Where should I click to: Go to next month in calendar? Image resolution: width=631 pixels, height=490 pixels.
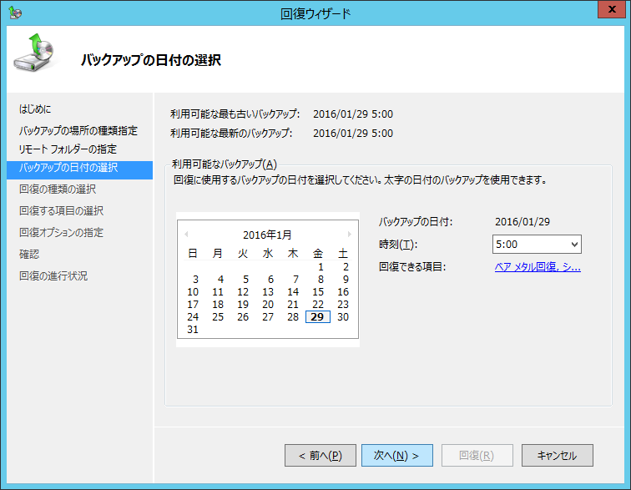click(x=349, y=235)
